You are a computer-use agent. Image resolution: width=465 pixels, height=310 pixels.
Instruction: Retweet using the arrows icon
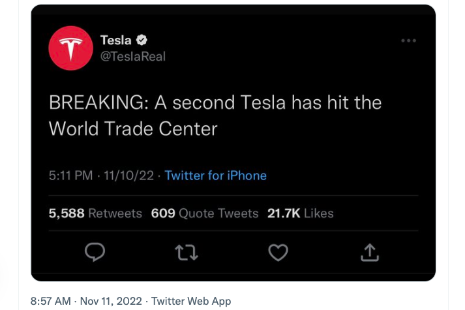click(x=187, y=253)
